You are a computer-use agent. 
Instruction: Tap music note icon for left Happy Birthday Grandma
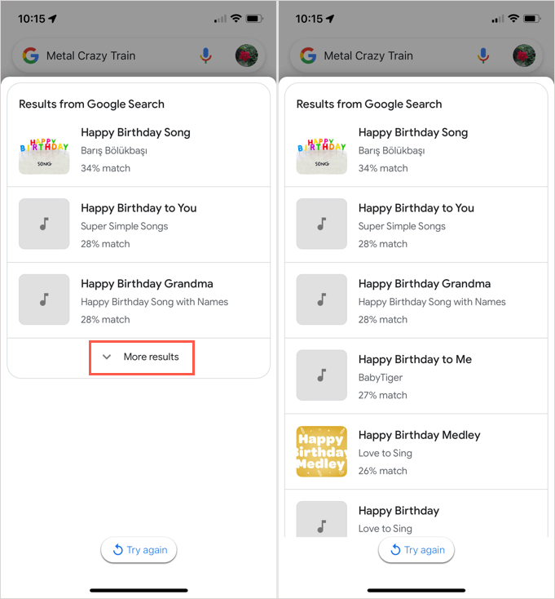[x=44, y=299]
